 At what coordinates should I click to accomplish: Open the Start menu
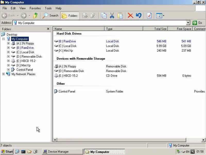coord(7,152)
